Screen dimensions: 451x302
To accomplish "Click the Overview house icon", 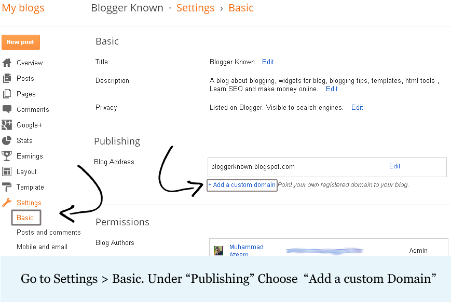I will point(7,63).
